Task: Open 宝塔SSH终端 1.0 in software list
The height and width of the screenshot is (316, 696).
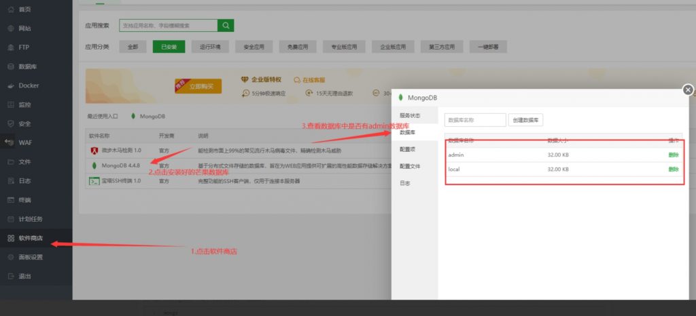Action: [x=121, y=181]
